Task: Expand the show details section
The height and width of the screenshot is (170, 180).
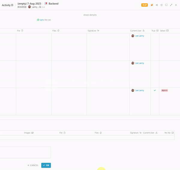Action: tap(90, 15)
